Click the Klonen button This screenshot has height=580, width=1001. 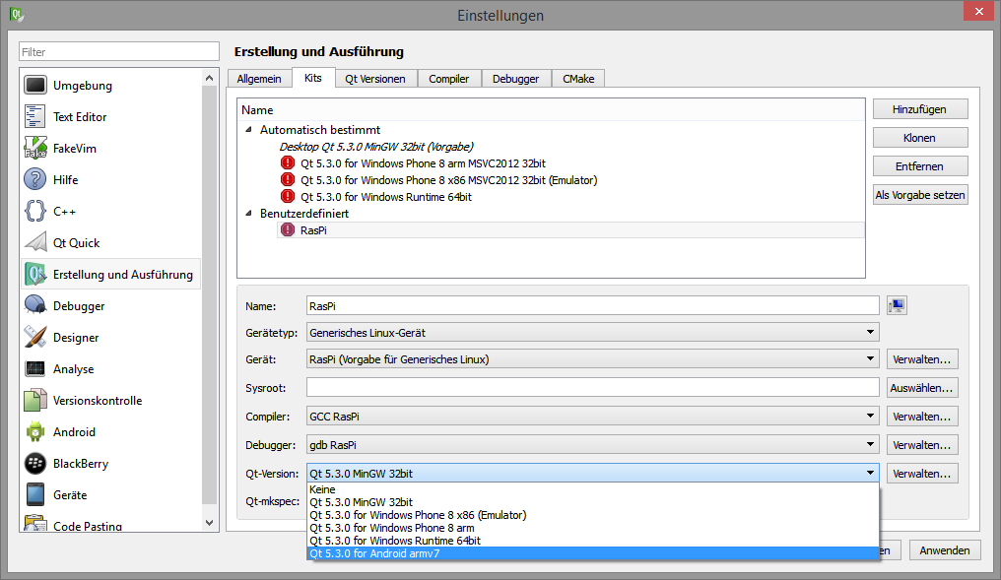[920, 138]
